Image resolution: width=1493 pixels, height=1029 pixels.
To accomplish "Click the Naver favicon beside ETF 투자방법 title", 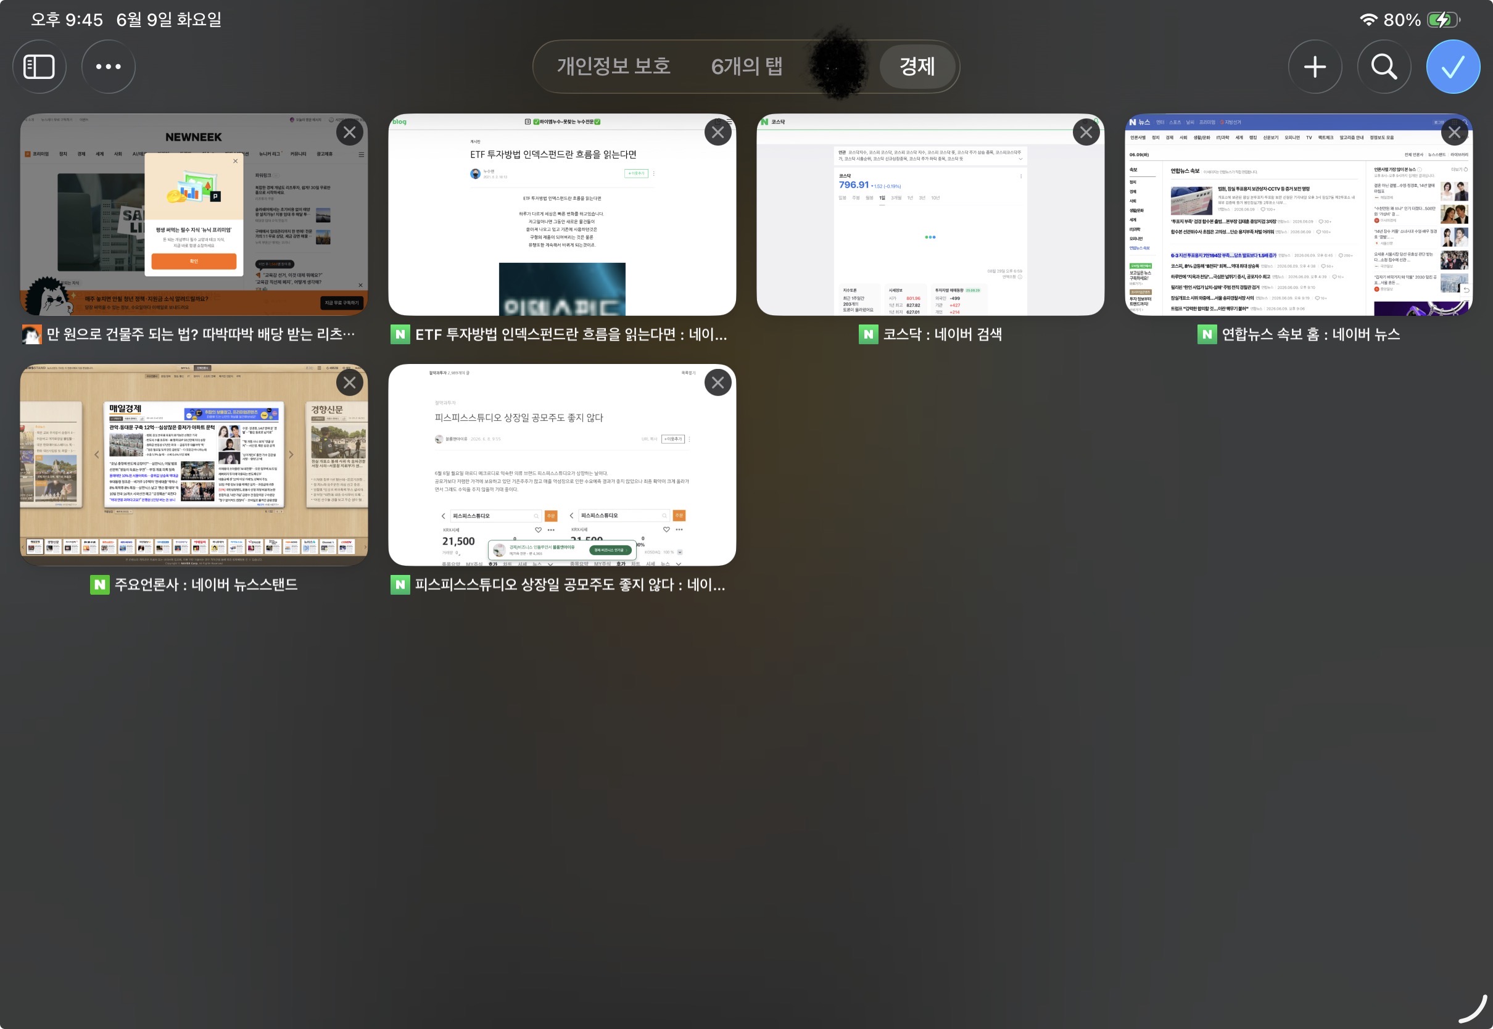I will pyautogui.click(x=400, y=334).
